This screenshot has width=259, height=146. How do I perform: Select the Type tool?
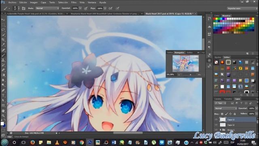(x=3, y=95)
